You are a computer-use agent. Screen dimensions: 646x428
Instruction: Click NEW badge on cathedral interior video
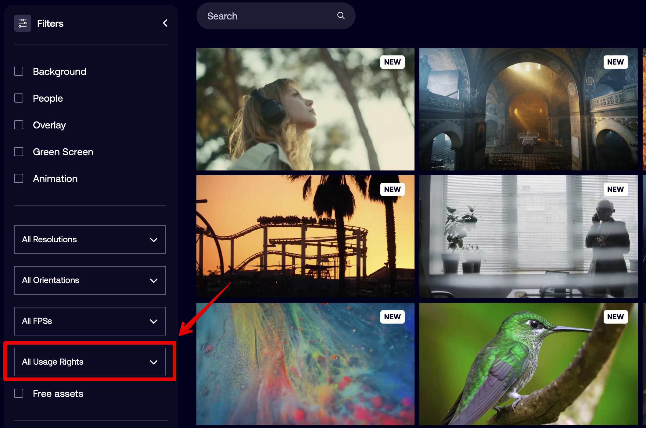coord(615,62)
